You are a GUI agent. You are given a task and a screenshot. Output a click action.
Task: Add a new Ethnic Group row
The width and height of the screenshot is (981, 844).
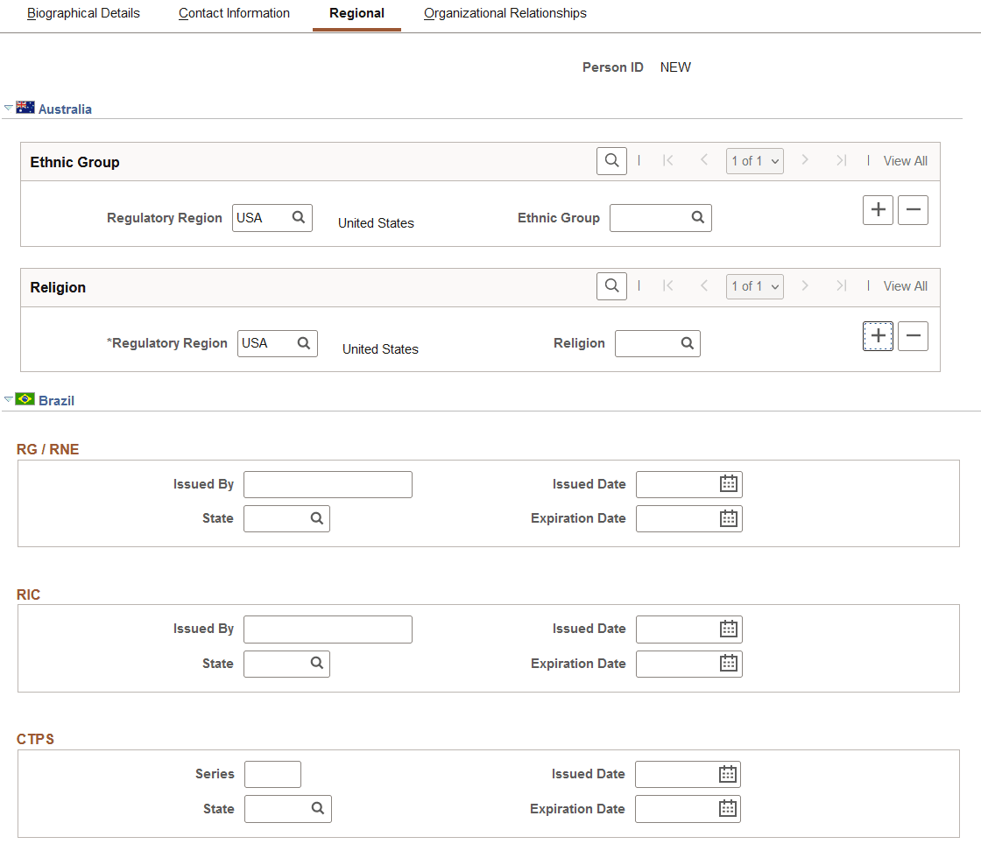tap(878, 209)
